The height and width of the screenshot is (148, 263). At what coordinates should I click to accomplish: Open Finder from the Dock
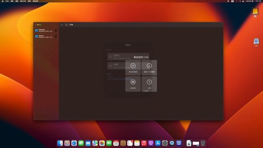tap(60, 143)
